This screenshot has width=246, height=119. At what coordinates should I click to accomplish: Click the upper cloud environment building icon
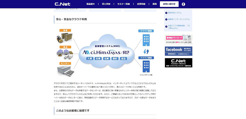click(146, 40)
